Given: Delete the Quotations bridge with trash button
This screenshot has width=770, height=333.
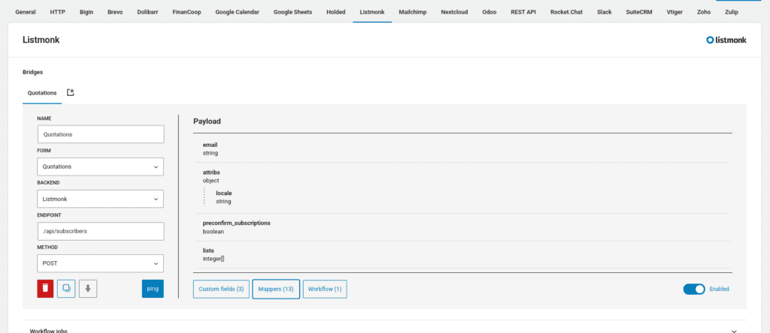Looking at the screenshot, I should pos(45,289).
